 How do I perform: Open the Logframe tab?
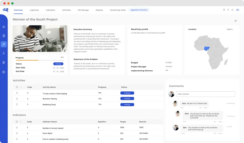click(x=34, y=10)
